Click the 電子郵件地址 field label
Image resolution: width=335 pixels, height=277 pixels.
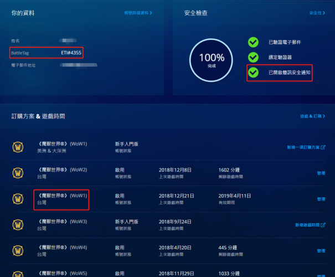[23, 65]
